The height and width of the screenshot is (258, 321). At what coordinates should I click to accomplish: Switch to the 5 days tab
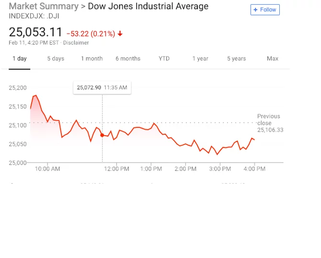coord(56,59)
